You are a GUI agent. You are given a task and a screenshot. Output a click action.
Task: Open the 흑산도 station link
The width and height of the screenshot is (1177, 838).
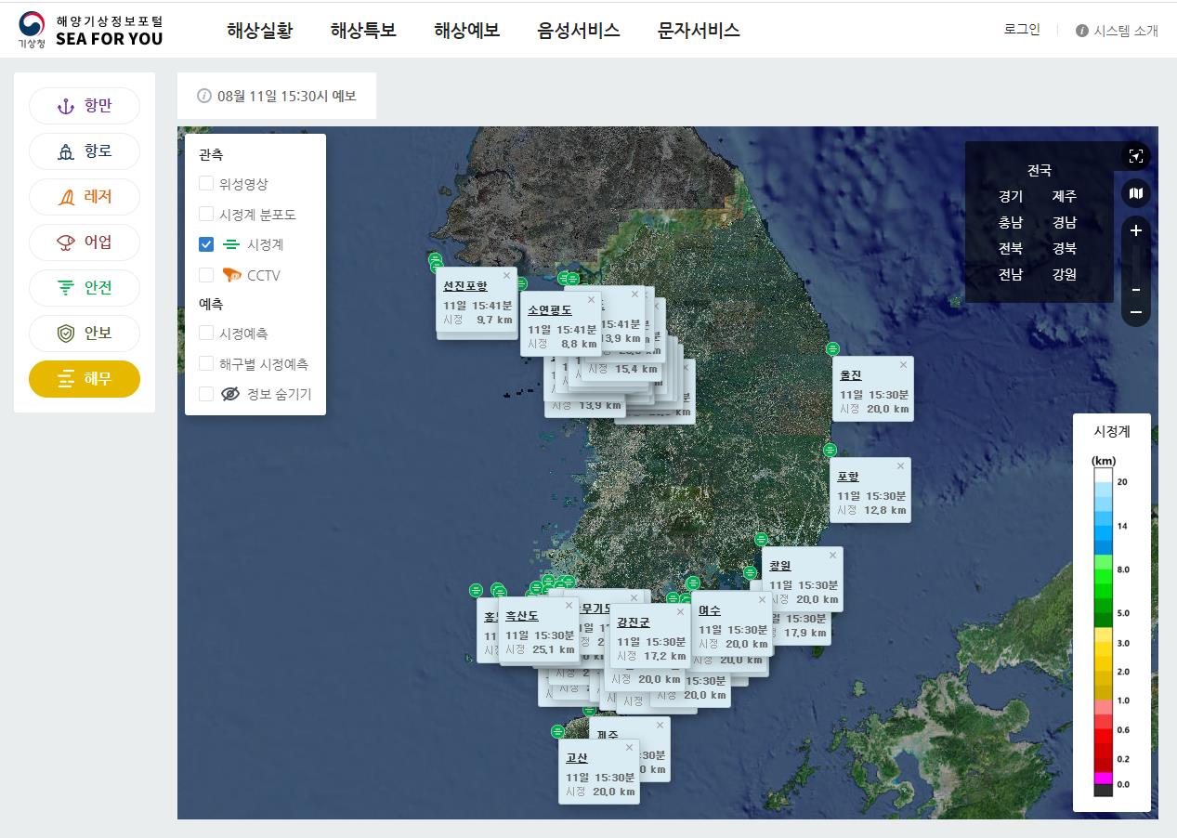[522, 616]
